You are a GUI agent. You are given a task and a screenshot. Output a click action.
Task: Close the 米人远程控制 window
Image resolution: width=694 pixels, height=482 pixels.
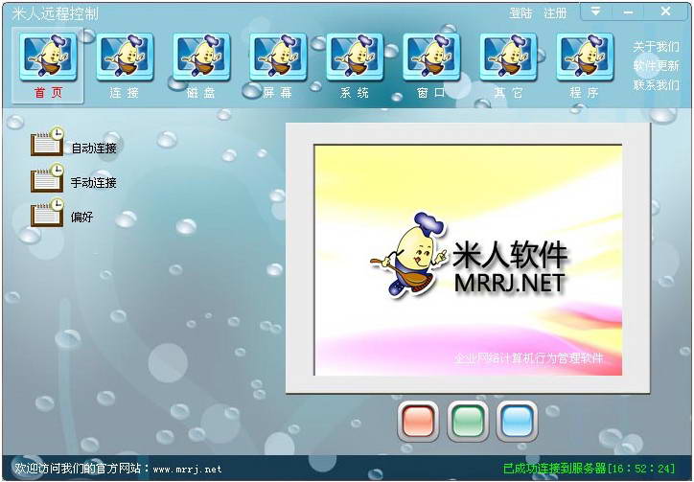[665, 11]
